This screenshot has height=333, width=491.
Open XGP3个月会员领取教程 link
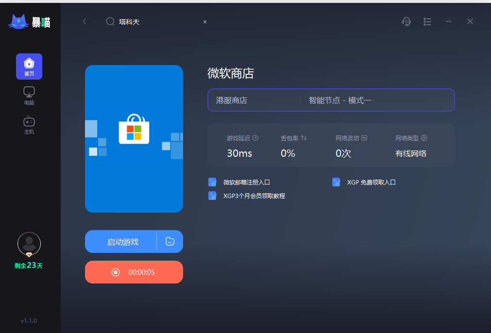(254, 196)
